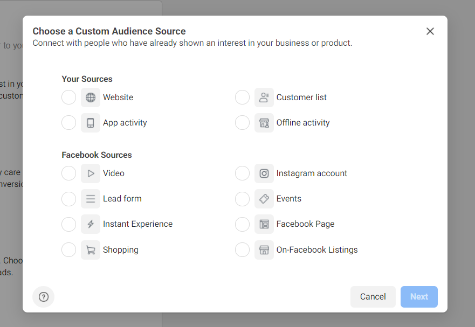This screenshot has height=327, width=475.
Task: Click the Shopping cart icon
Action: 90,249
